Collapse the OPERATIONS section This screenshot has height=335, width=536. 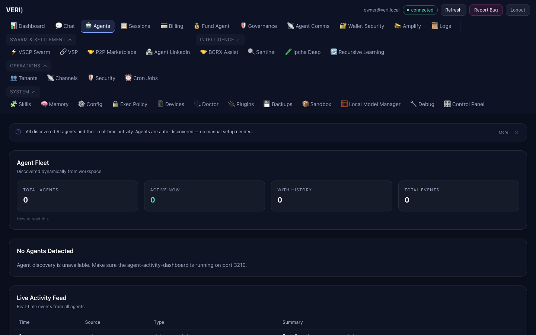pos(28,66)
